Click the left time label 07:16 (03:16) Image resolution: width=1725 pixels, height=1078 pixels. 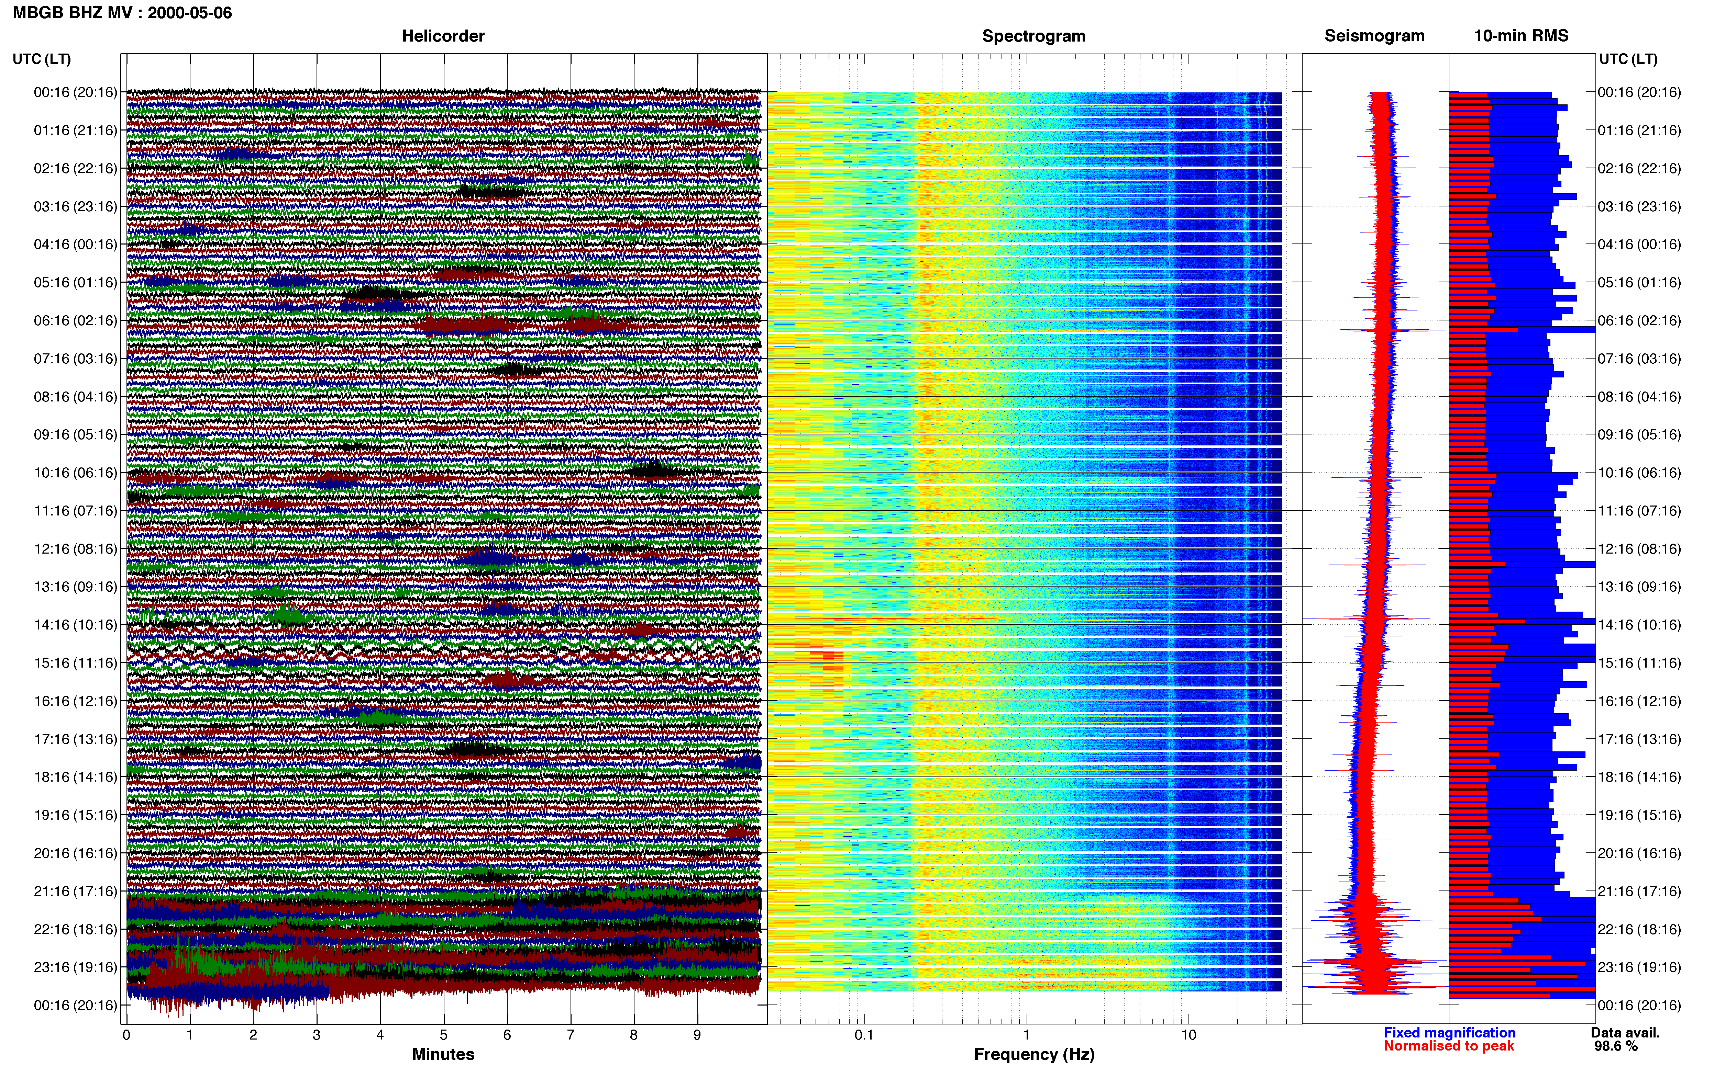(76, 359)
